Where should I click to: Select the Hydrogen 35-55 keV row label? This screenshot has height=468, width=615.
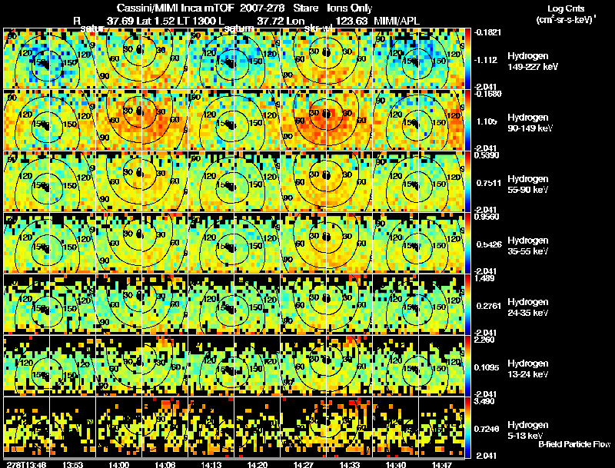(x=527, y=246)
